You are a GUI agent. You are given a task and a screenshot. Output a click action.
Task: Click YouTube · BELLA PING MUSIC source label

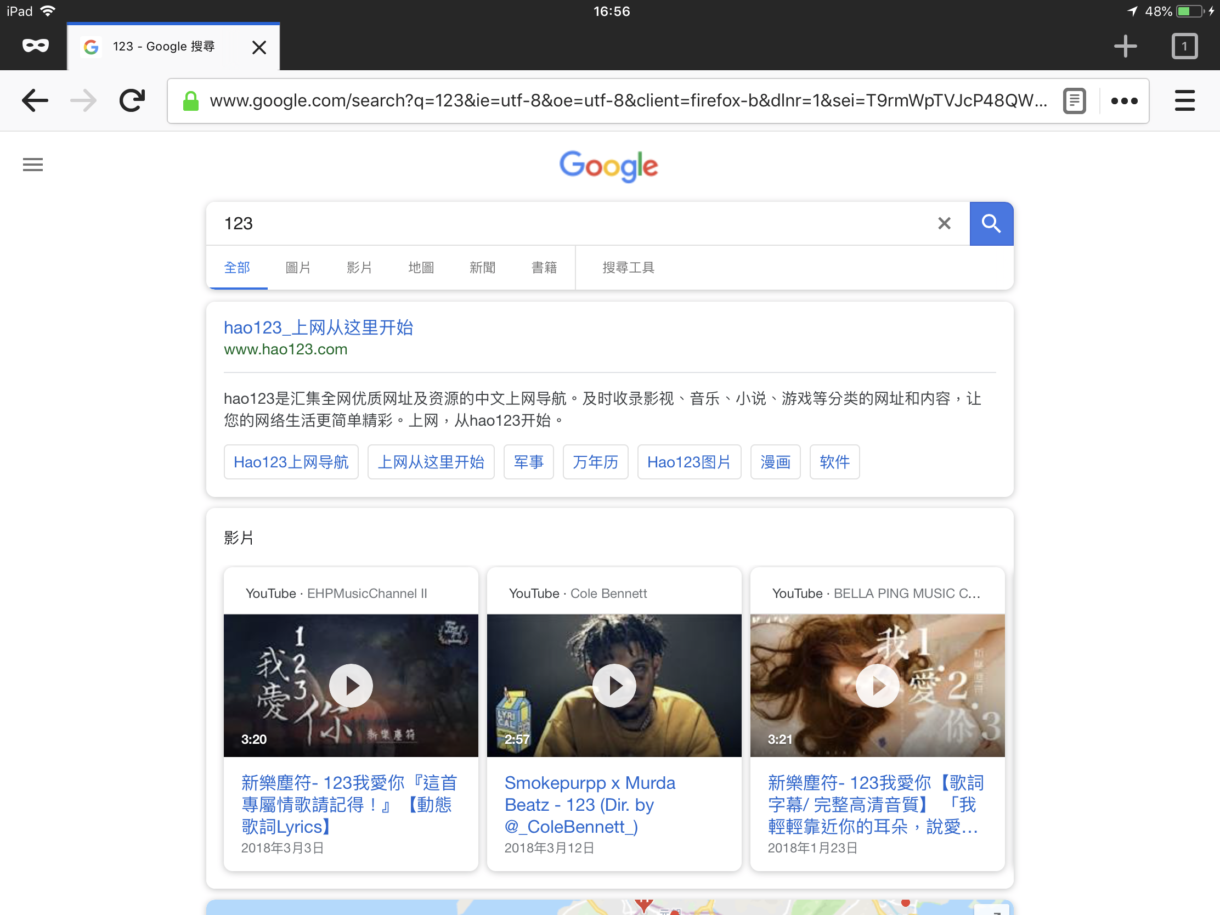point(876,594)
